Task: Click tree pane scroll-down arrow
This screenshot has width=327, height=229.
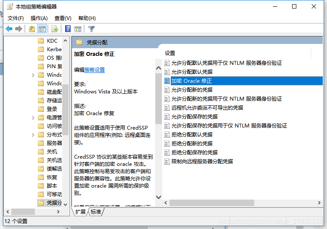Action: (65, 204)
